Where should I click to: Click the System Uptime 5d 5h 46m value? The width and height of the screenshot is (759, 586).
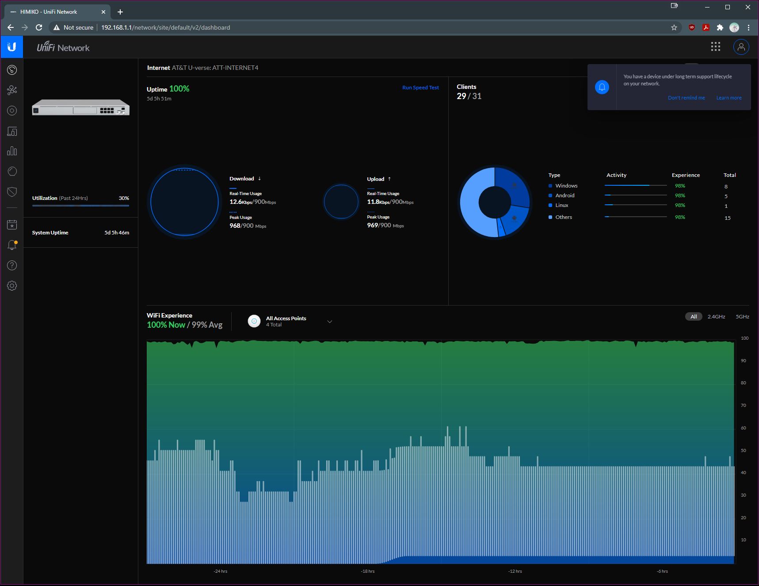tap(117, 233)
